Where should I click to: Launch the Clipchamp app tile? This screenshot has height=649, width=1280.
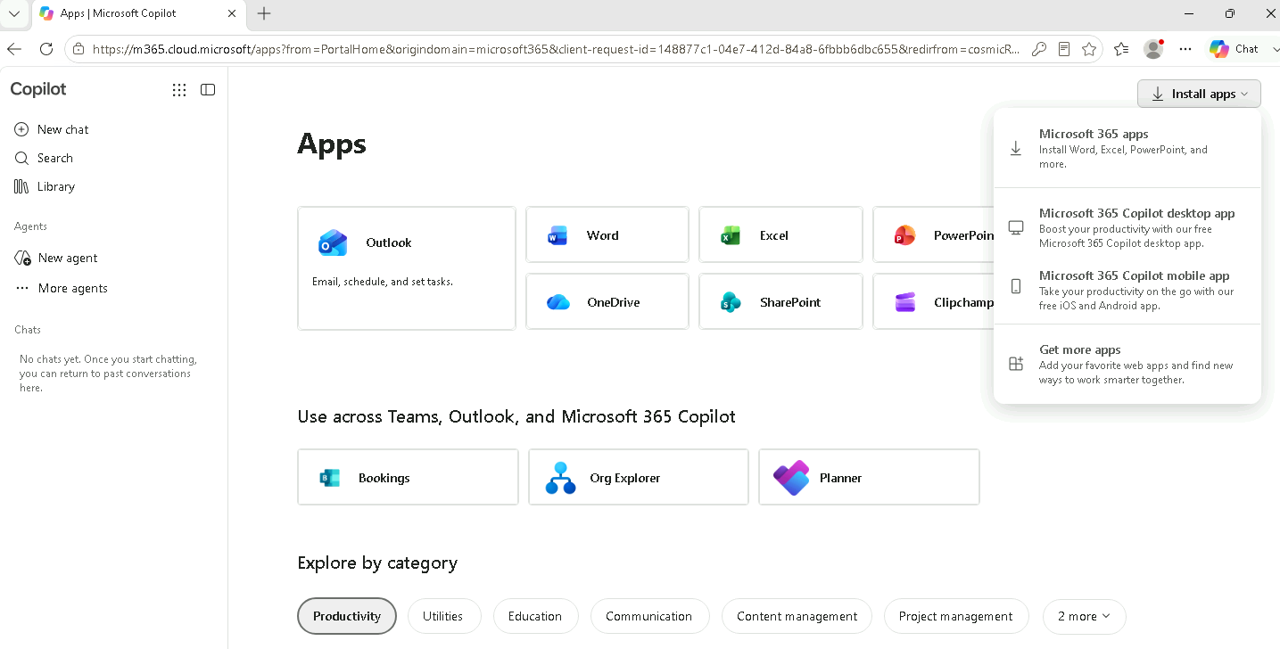pyautogui.click(x=933, y=302)
